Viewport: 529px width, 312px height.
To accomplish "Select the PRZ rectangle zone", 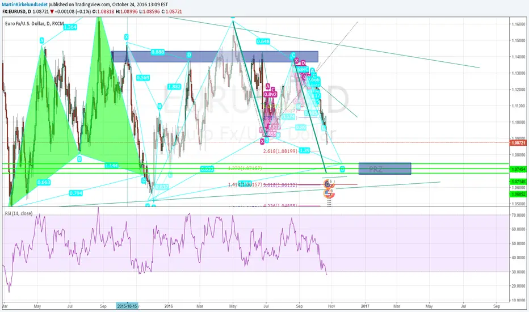I will click(x=385, y=168).
